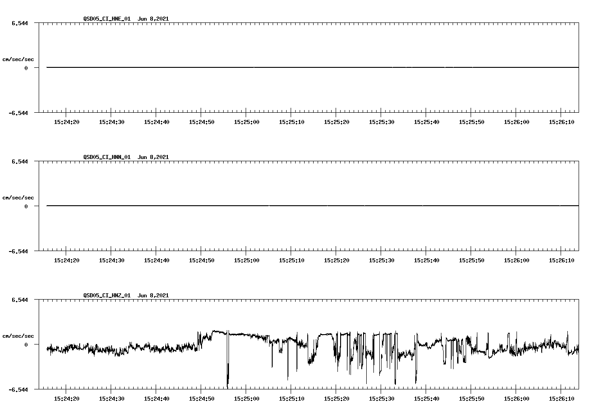
Task: Click 15:26:10 time label under HNN plot
Action: pos(562,260)
